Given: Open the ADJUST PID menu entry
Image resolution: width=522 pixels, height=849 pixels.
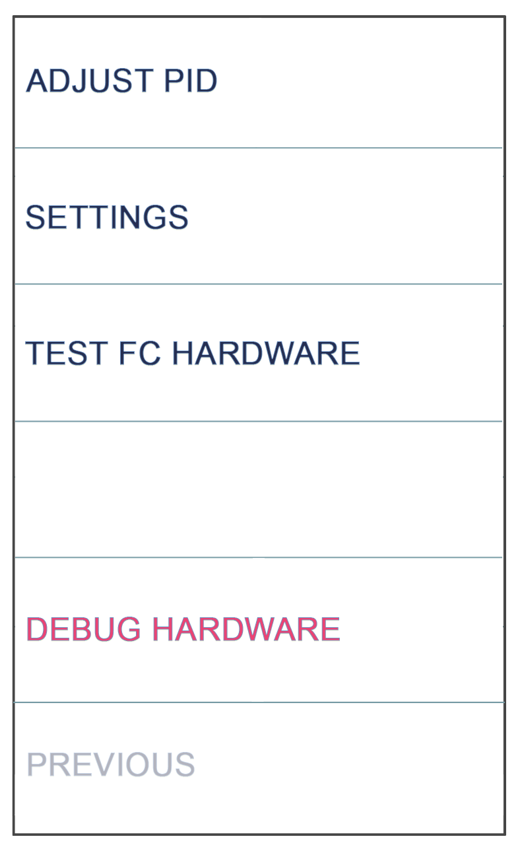Looking at the screenshot, I should tap(258, 82).
